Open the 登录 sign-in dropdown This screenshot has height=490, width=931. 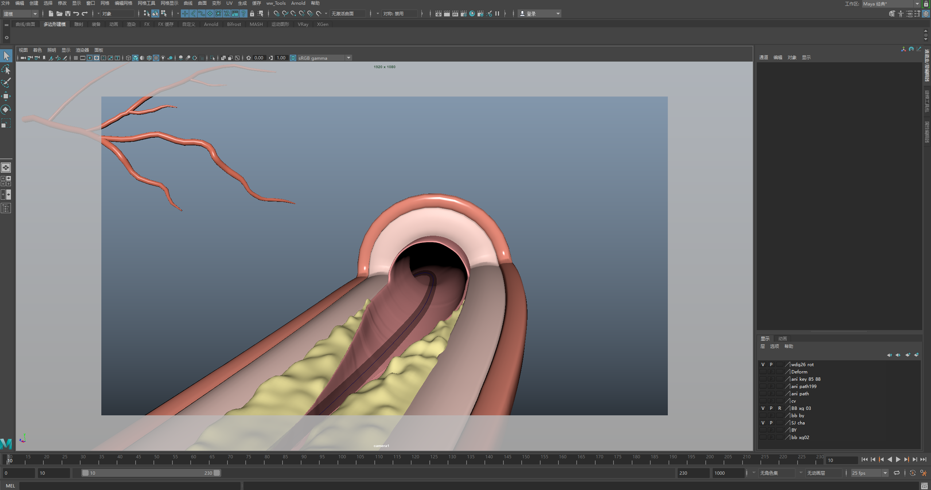(539, 13)
